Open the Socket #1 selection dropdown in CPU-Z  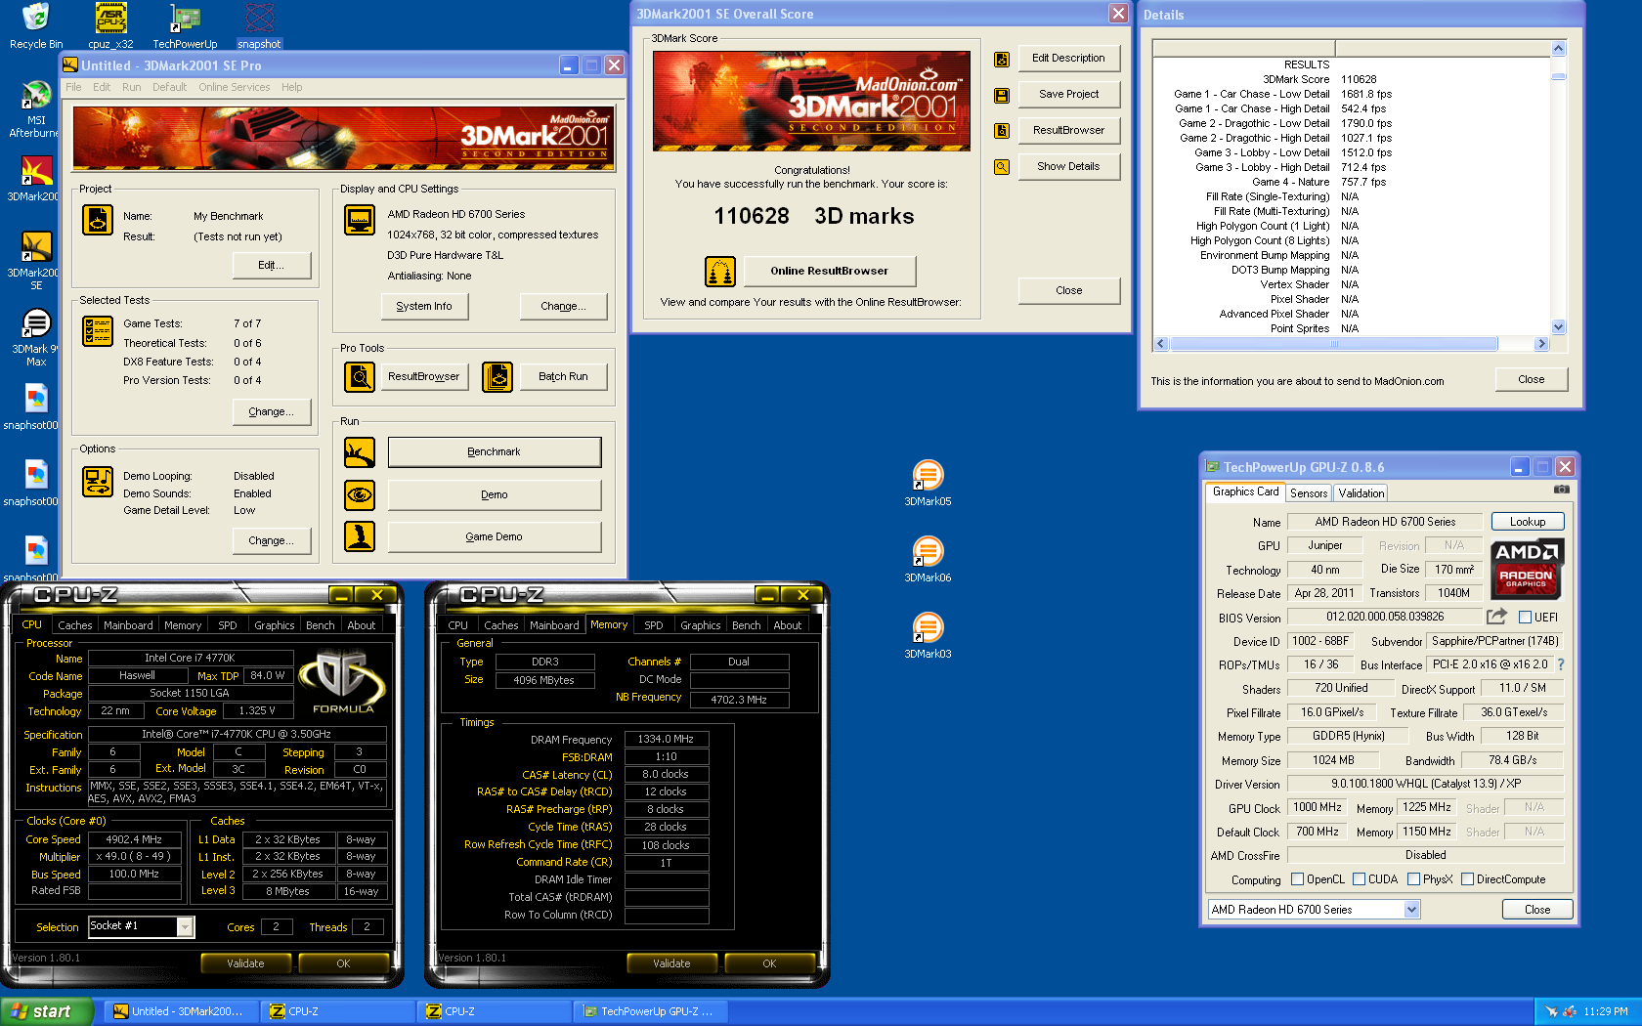click(185, 926)
